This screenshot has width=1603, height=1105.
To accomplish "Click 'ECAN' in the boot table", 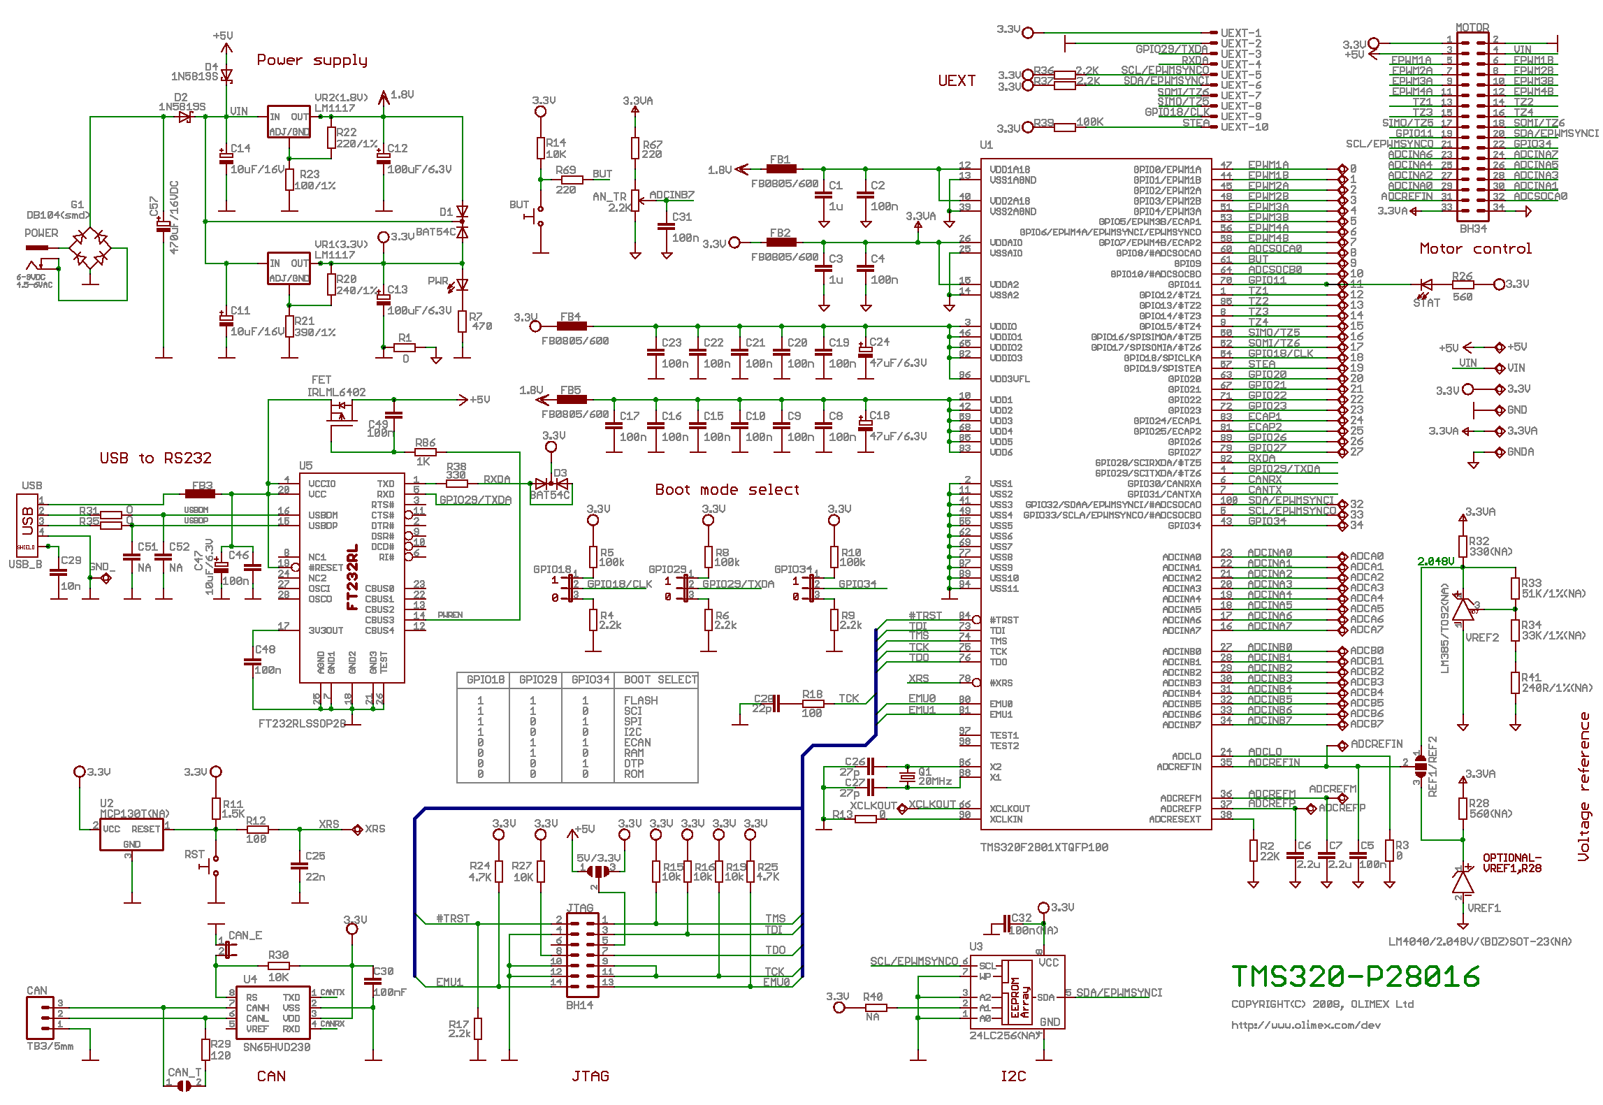I will pyautogui.click(x=637, y=742).
